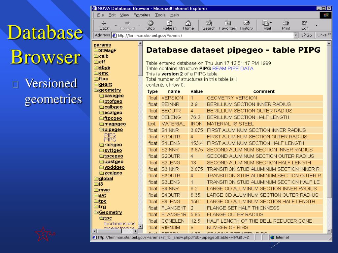The width and height of the screenshot is (338, 253).
Task: Open the zcalgeo folder
Action: 111,173
